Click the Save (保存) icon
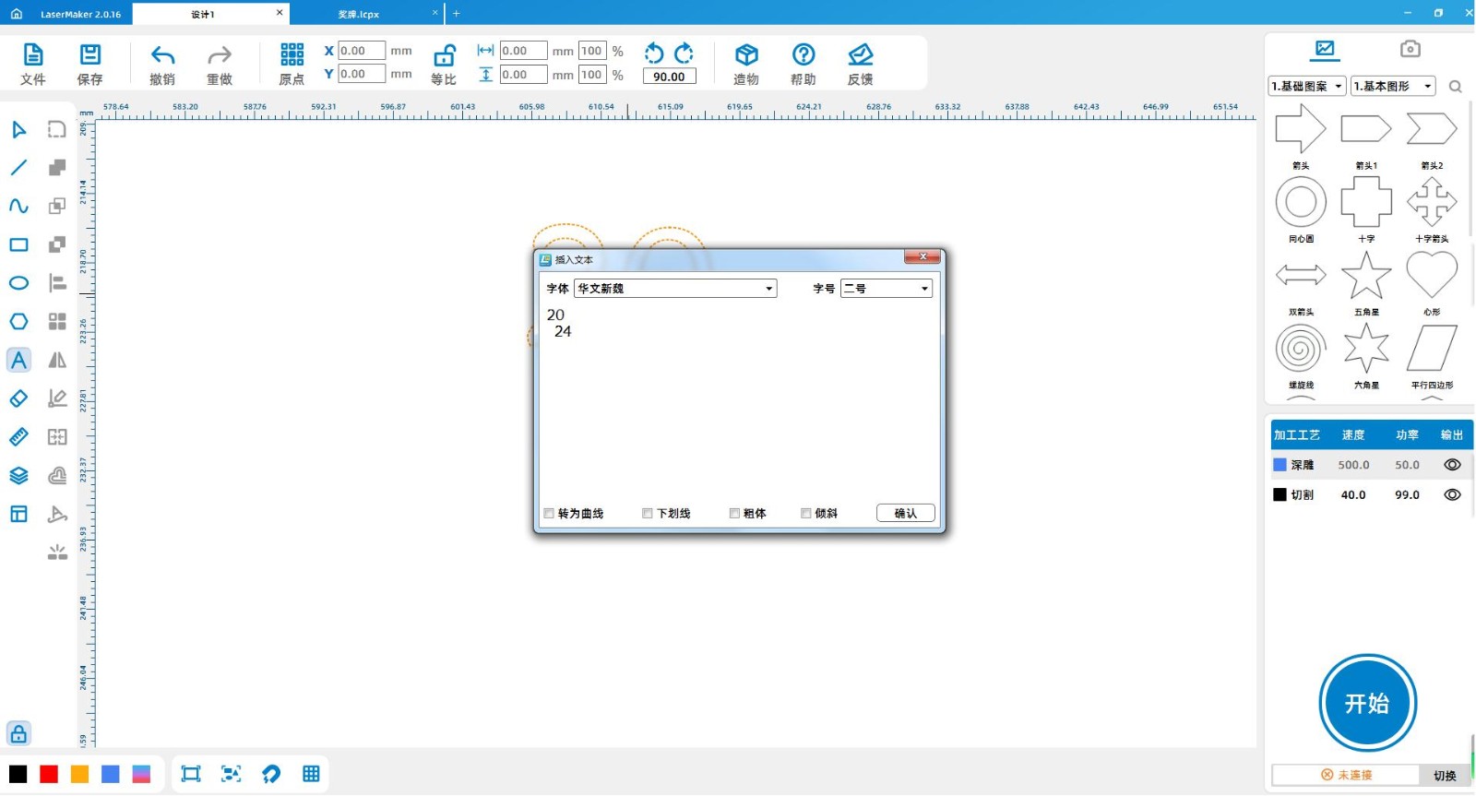The height and width of the screenshot is (796, 1476). (x=90, y=55)
